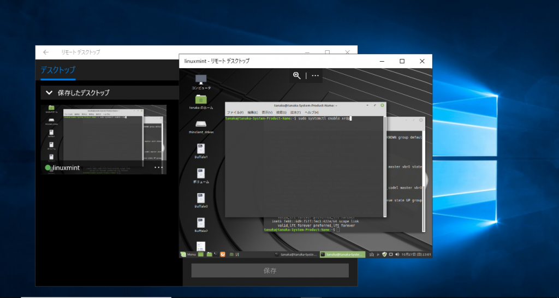559x298 pixels.
Task: Launch the terminal from Mint panel launcher
Action: [x=216, y=254]
